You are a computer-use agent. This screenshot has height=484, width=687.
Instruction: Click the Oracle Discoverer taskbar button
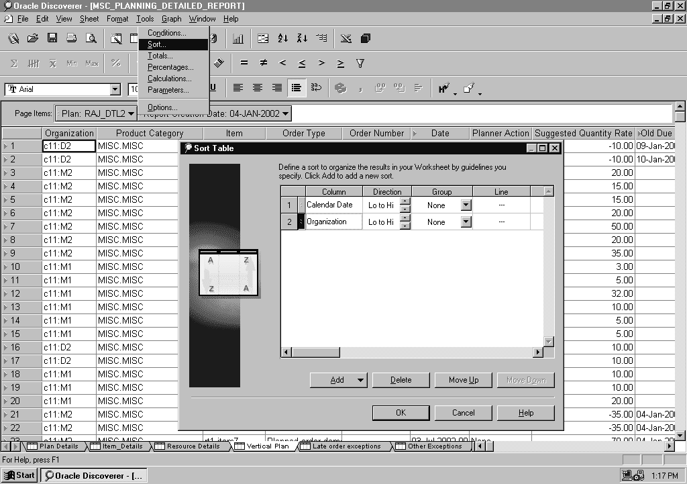[93, 475]
